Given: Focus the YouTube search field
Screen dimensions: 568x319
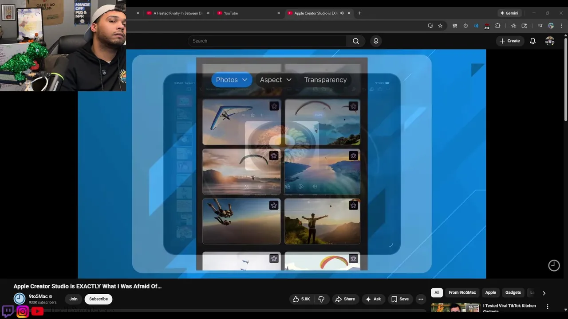Looking at the screenshot, I should [267, 41].
